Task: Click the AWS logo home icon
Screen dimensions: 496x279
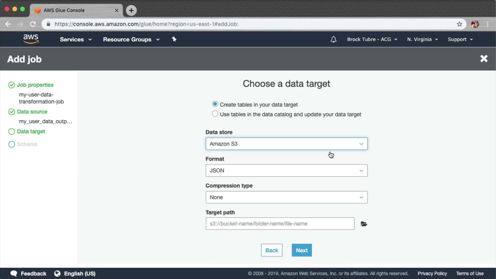Action: tap(31, 39)
